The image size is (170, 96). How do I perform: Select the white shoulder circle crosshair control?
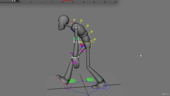click(x=76, y=27)
